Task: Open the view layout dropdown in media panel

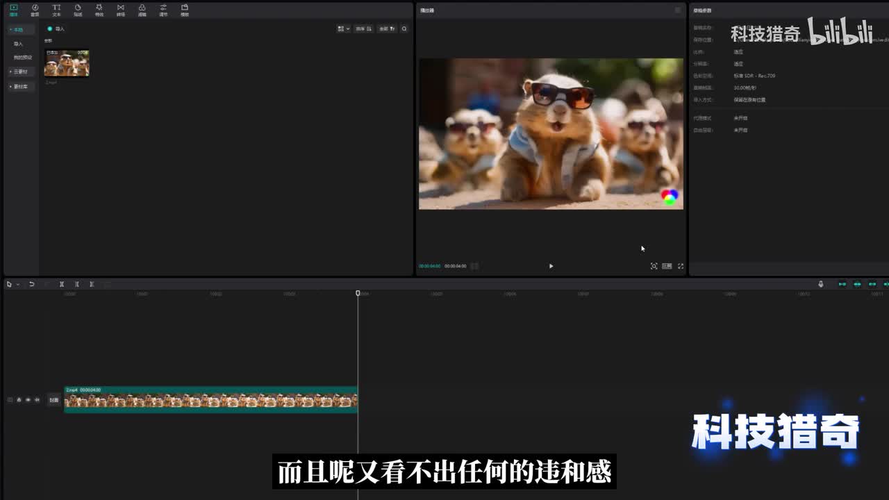Action: [x=343, y=29]
